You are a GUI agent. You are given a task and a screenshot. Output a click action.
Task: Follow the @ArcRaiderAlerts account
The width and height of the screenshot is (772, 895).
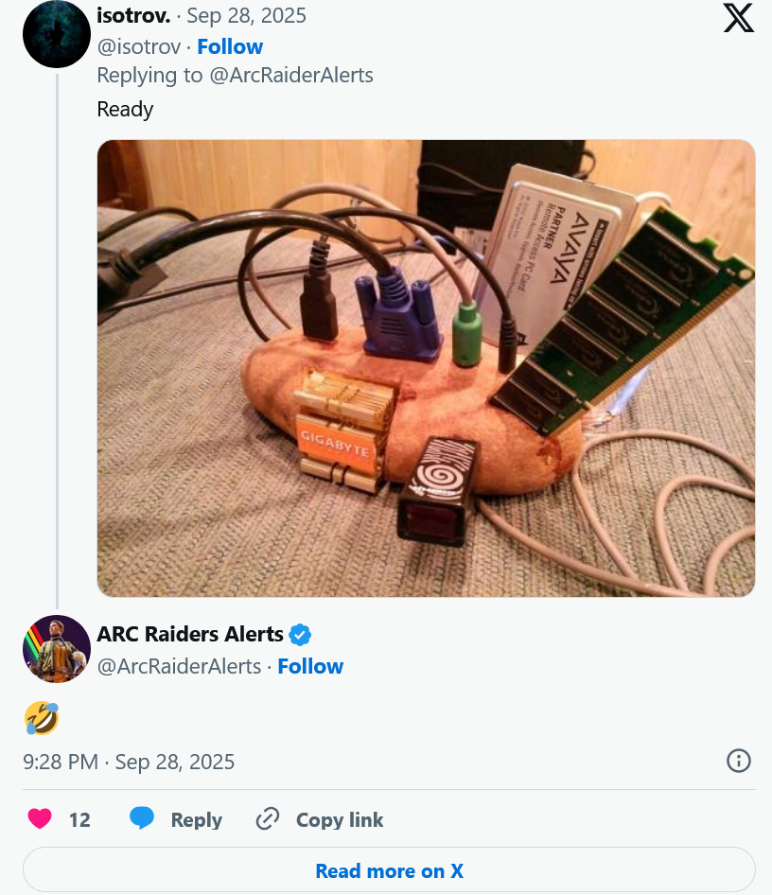click(310, 666)
